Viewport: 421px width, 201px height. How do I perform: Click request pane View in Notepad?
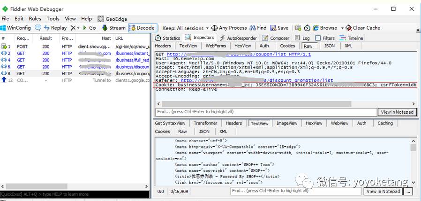point(397,112)
